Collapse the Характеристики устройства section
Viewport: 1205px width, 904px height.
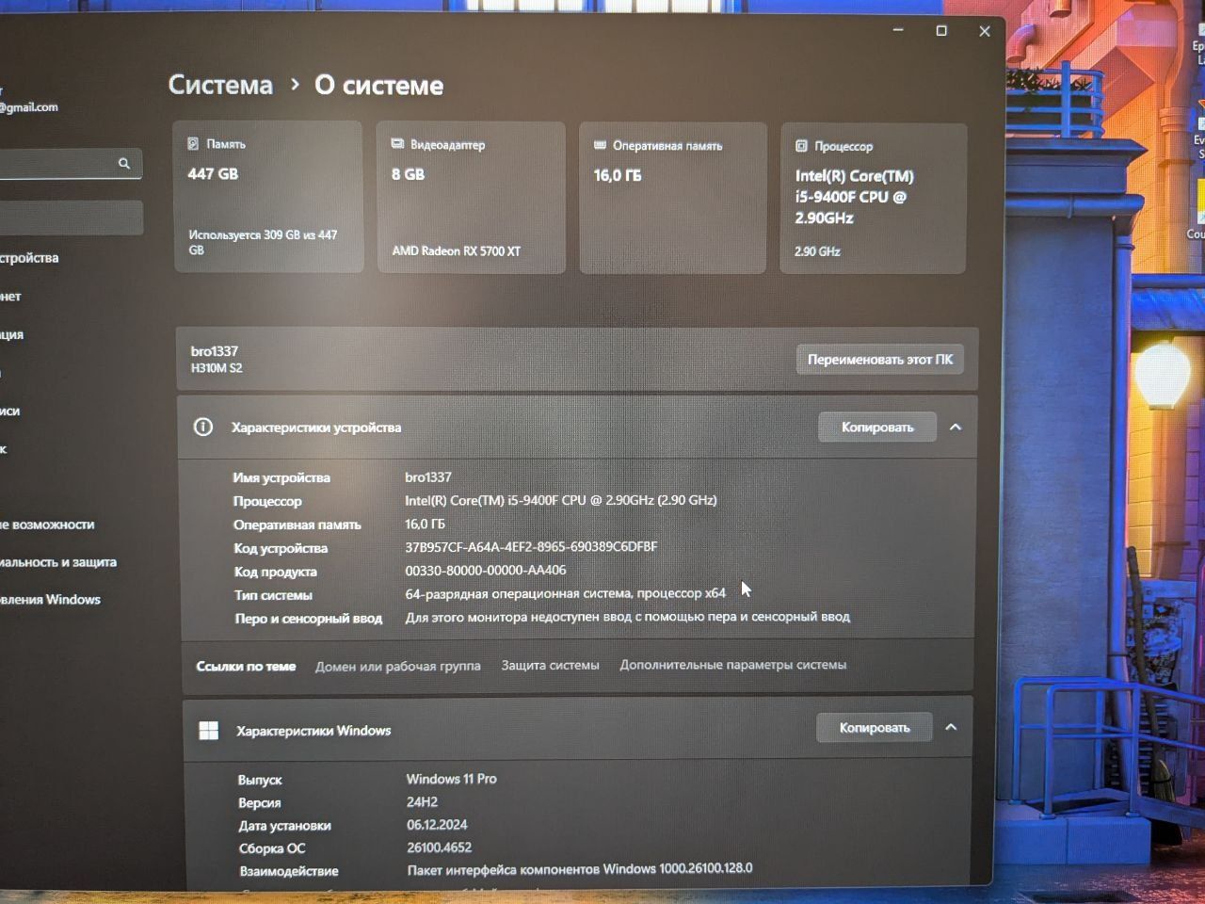click(956, 428)
